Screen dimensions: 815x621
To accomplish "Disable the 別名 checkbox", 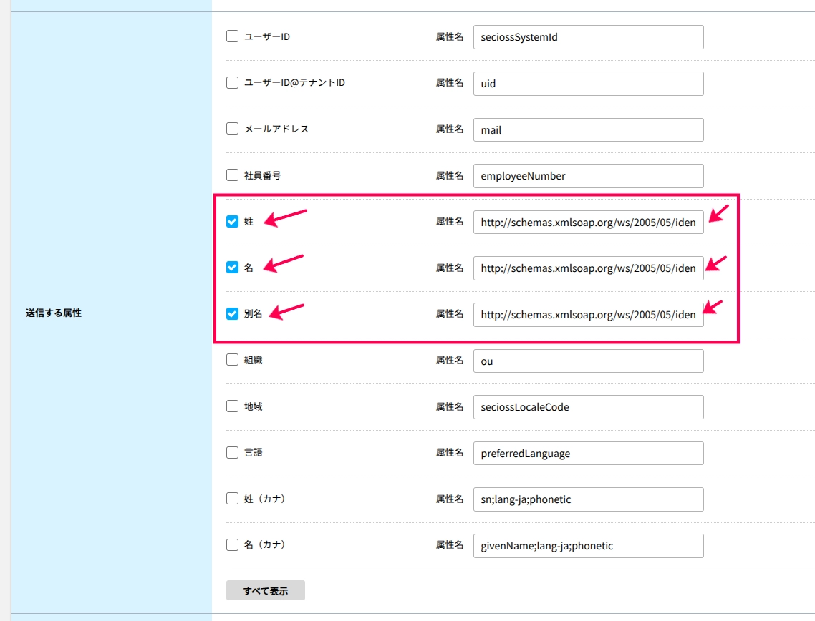I will tap(232, 313).
